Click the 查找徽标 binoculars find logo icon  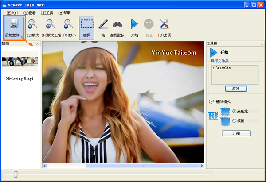click(x=117, y=25)
